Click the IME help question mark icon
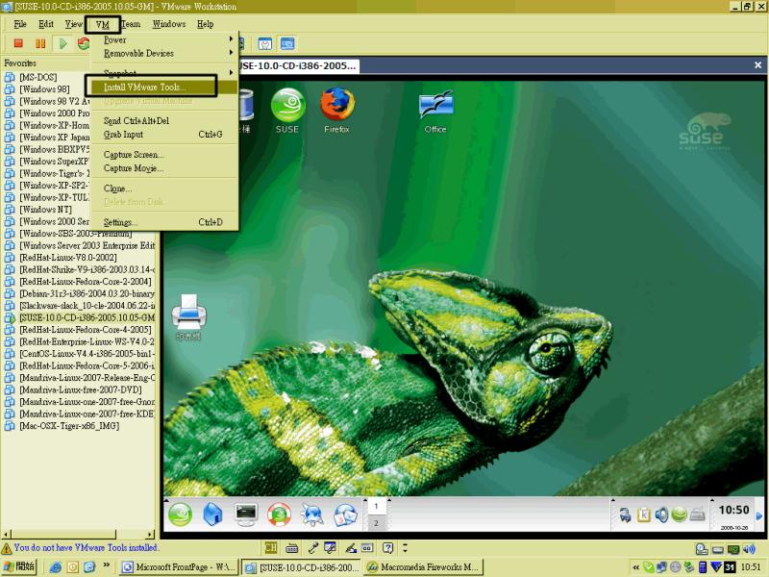 [387, 547]
